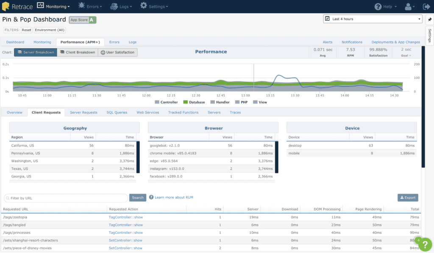Click the logout arrow icon

426,7
